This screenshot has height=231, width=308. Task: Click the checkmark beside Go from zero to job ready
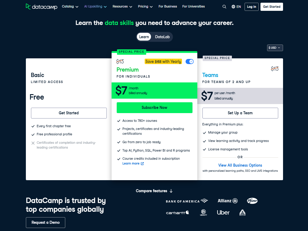pos(119,142)
